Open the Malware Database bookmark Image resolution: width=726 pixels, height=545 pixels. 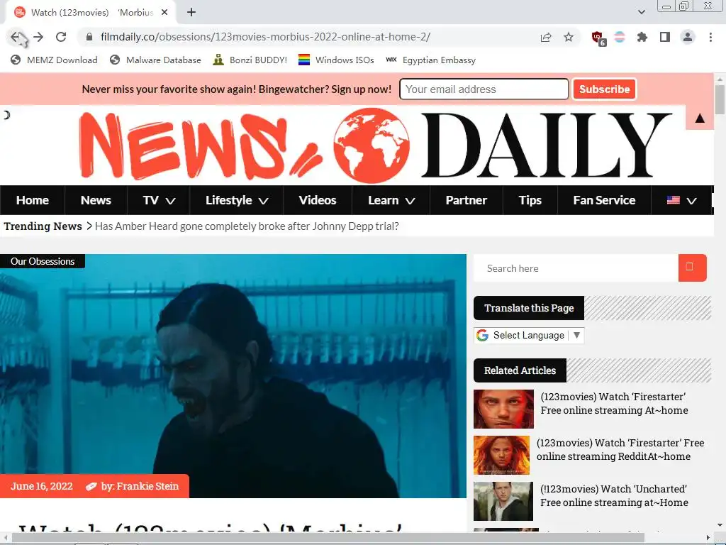(x=155, y=60)
